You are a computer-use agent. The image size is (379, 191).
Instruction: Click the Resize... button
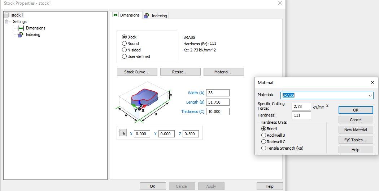pos(180,72)
